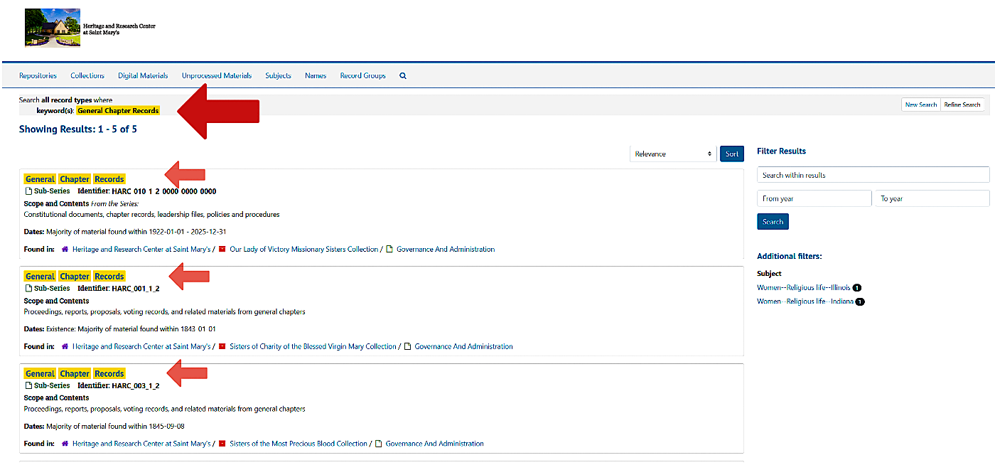The image size is (995, 465).
Task: Select Subjects in the navigation bar
Action: point(278,75)
